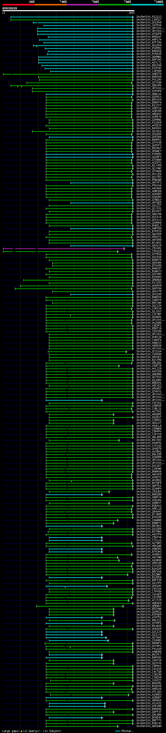Open hit UniRef100_C6TES6

[149, 25]
